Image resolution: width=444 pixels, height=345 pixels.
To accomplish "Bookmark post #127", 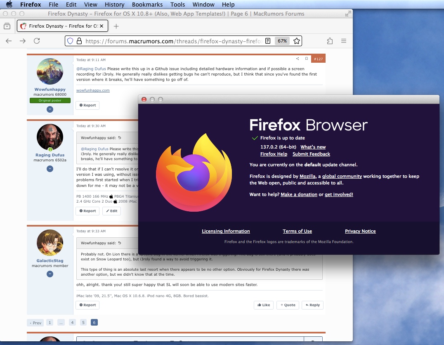I will (306, 59).
